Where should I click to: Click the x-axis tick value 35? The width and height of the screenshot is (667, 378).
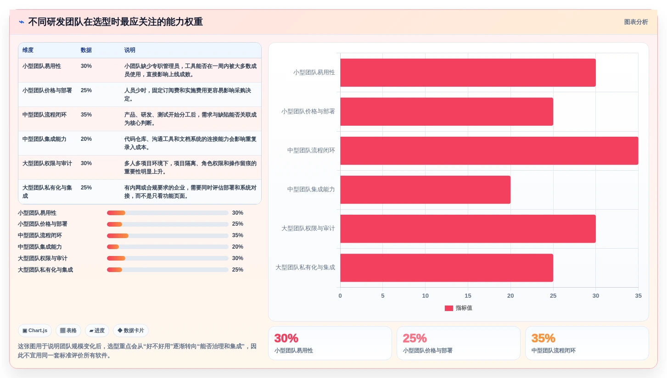coord(638,296)
